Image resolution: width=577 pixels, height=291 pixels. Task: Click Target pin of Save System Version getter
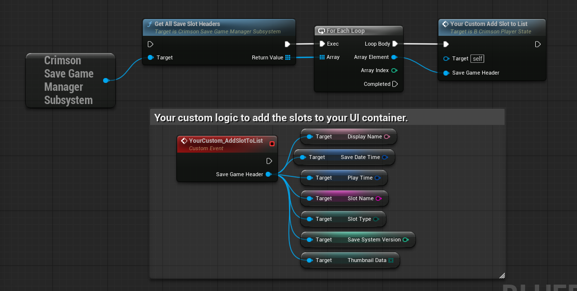click(309, 239)
